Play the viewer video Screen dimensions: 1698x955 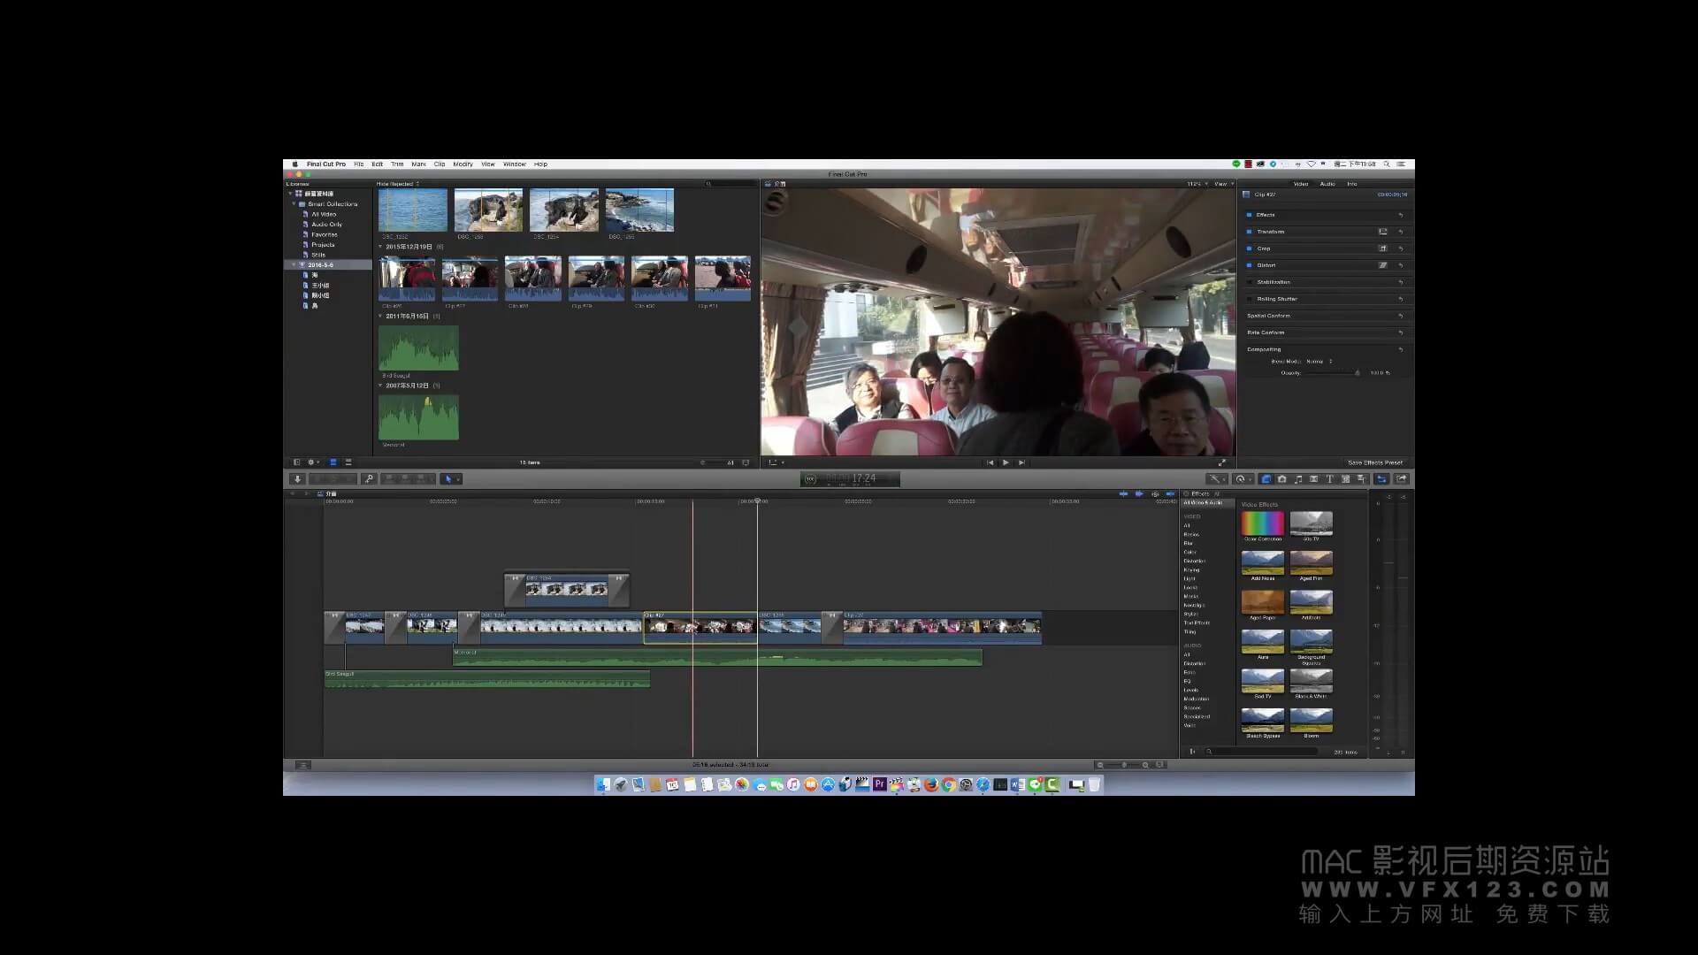click(x=1006, y=462)
